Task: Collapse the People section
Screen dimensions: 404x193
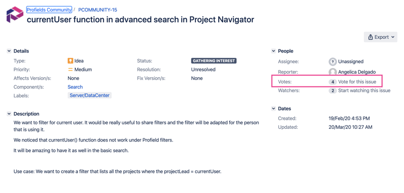Action: point(273,51)
